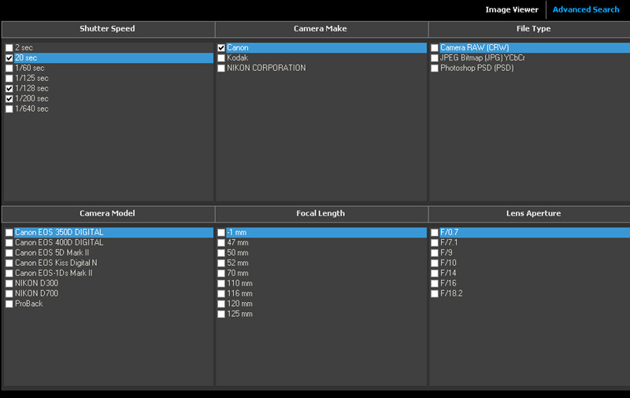
Task: Select the 'NIKON CORPORATION' row text
Action: point(266,68)
